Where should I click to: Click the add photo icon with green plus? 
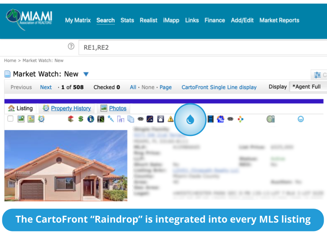pos(21,119)
